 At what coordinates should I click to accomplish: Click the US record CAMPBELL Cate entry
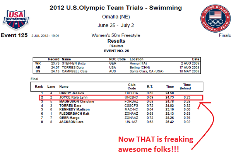click(x=75, y=71)
